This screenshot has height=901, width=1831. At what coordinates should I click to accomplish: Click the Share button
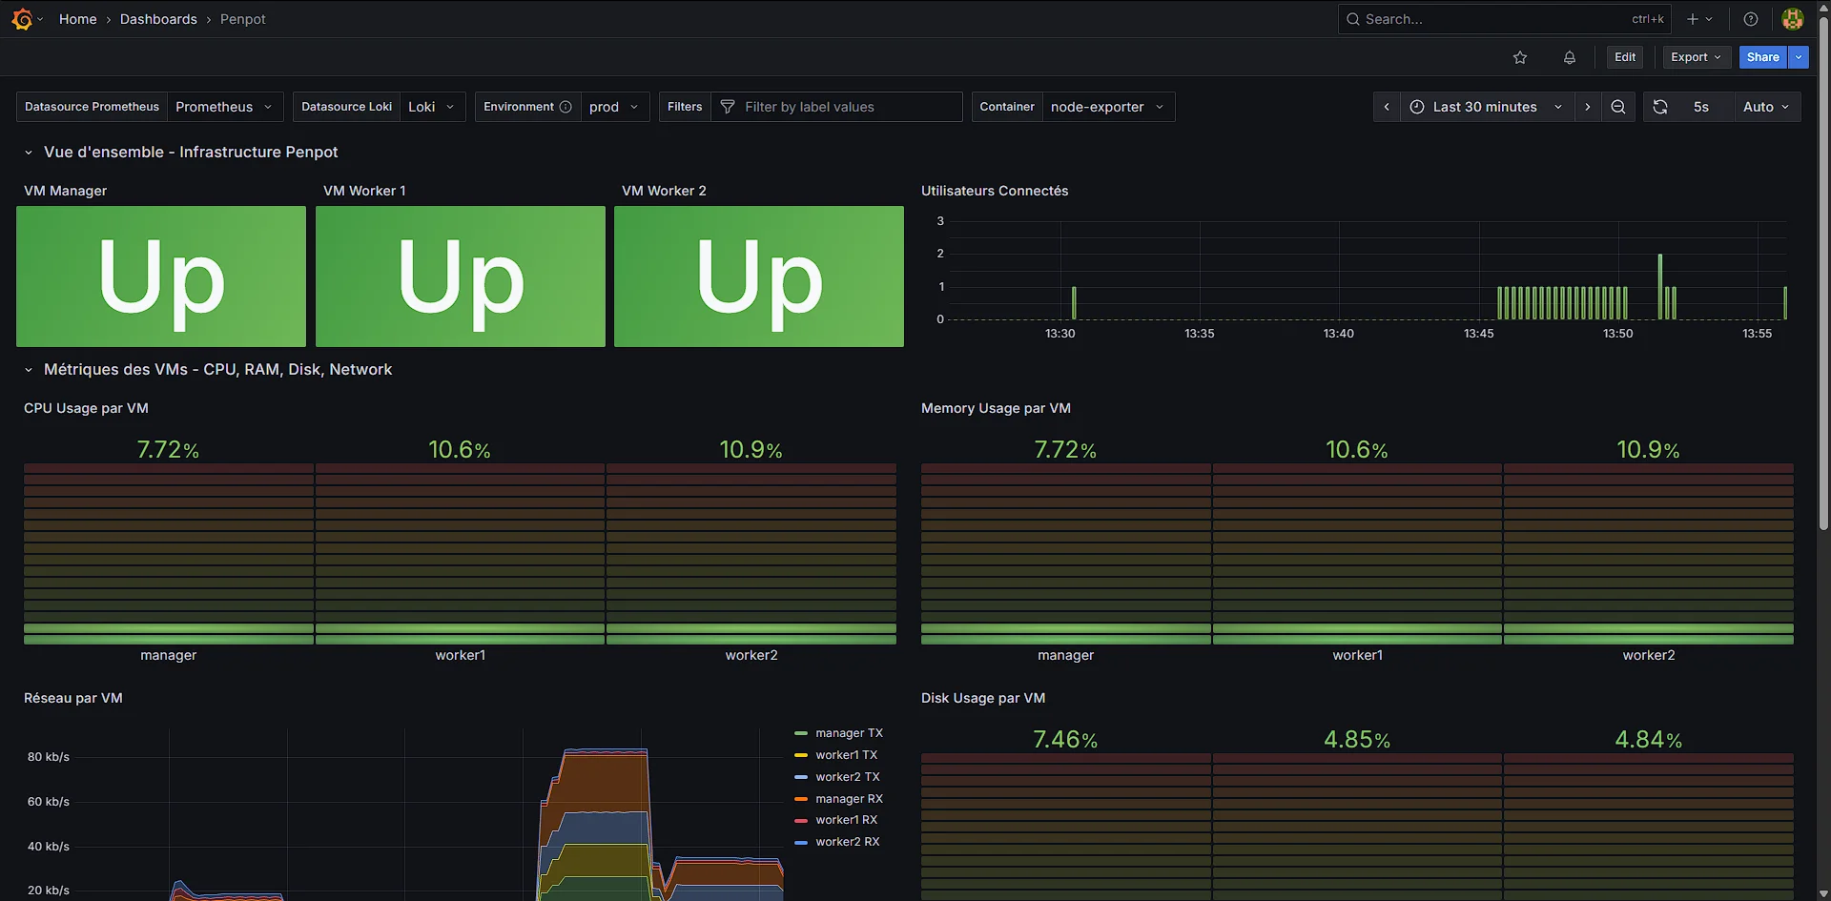pyautogui.click(x=1761, y=57)
